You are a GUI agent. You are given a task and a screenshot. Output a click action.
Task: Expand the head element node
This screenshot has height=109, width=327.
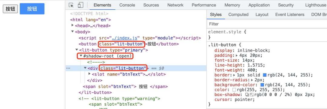click(x=73, y=26)
